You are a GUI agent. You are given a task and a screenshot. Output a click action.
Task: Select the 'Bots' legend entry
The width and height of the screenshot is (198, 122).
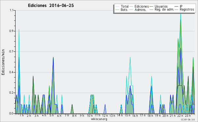coord(124,10)
